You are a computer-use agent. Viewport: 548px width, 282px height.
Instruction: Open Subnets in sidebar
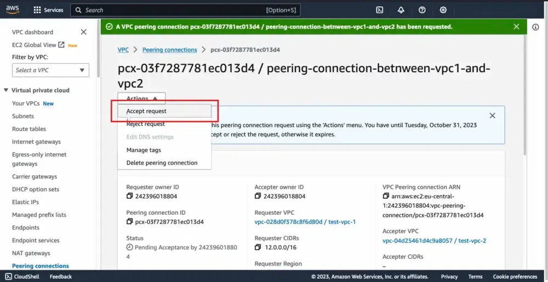[x=23, y=116]
